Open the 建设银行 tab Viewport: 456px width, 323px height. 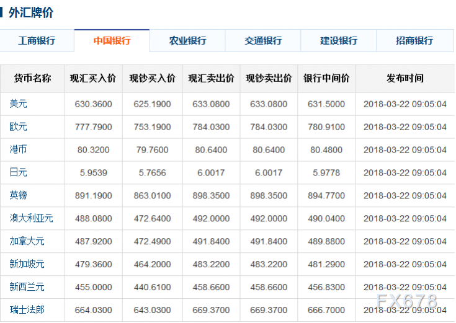pos(339,41)
